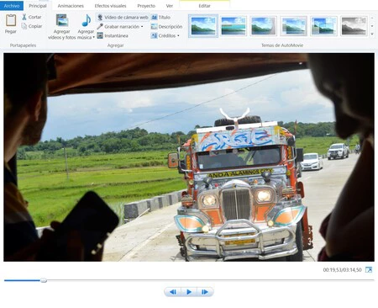Select the black-and-white AutoMovie theme thumbnail
Image resolution: width=378 pixels, height=308 pixels.
pos(354,26)
